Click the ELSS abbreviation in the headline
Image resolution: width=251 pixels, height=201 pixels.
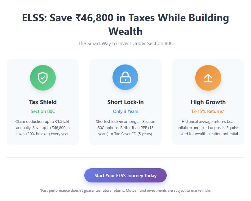click(33, 18)
